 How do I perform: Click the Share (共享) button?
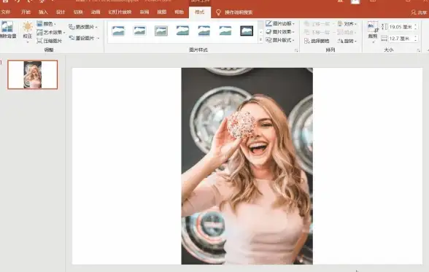point(419,12)
